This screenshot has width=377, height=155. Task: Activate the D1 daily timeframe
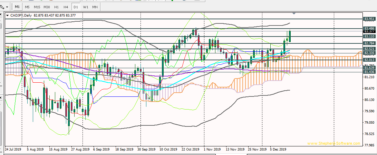pyautogui.click(x=76, y=7)
